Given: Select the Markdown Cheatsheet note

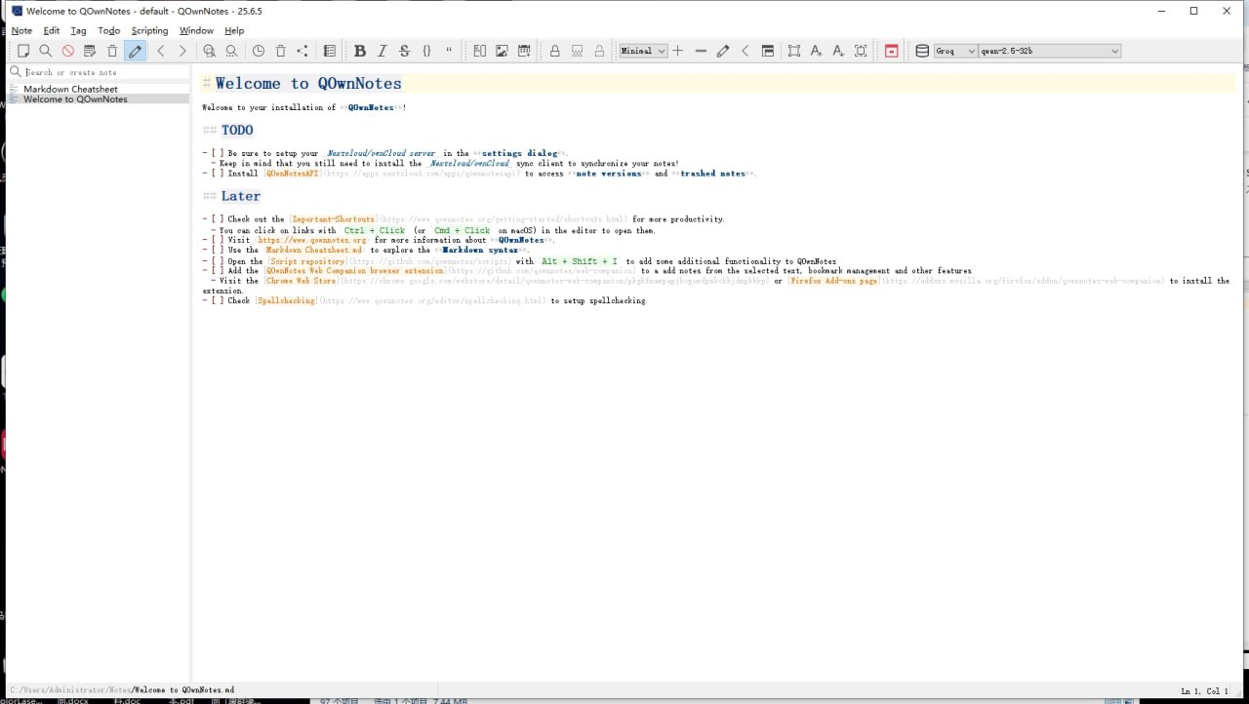Looking at the screenshot, I should tap(70, 89).
